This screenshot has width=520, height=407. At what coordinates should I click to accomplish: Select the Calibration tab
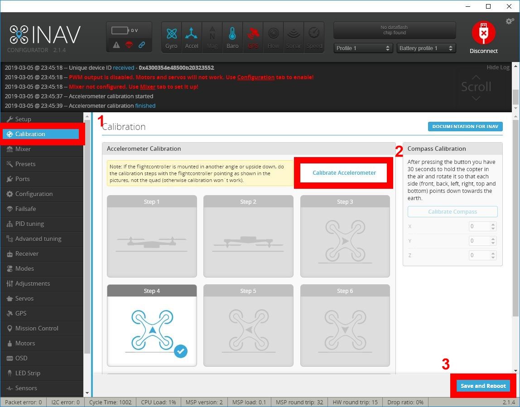[x=41, y=134]
